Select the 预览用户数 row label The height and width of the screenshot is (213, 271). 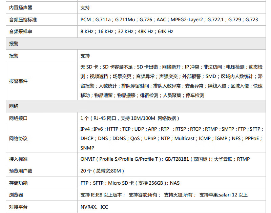tap(21, 171)
